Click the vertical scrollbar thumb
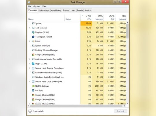 [x=127, y=31]
